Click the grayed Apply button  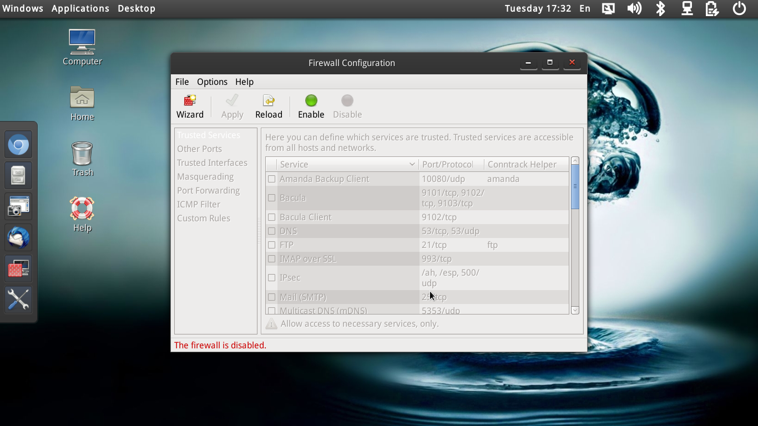click(231, 105)
